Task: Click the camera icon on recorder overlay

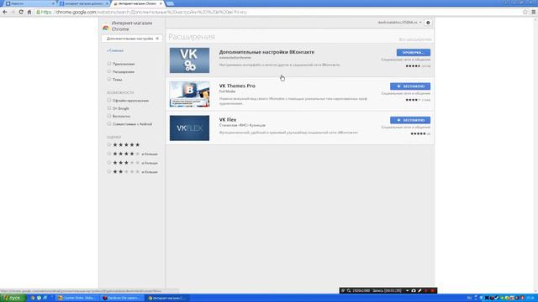Action: pos(414,290)
